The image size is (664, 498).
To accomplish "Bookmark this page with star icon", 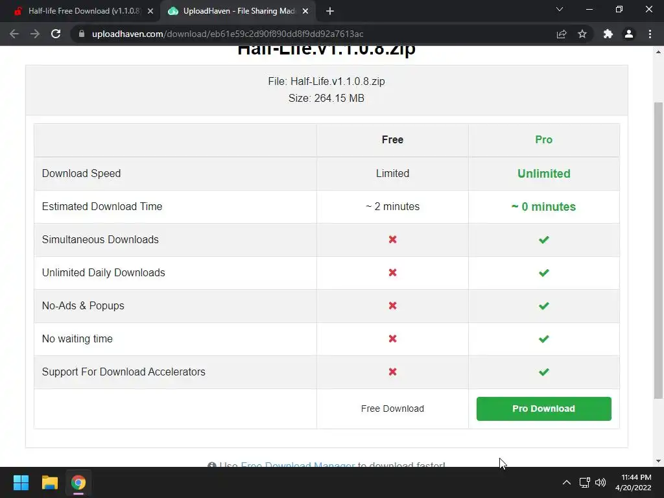I will pyautogui.click(x=582, y=34).
